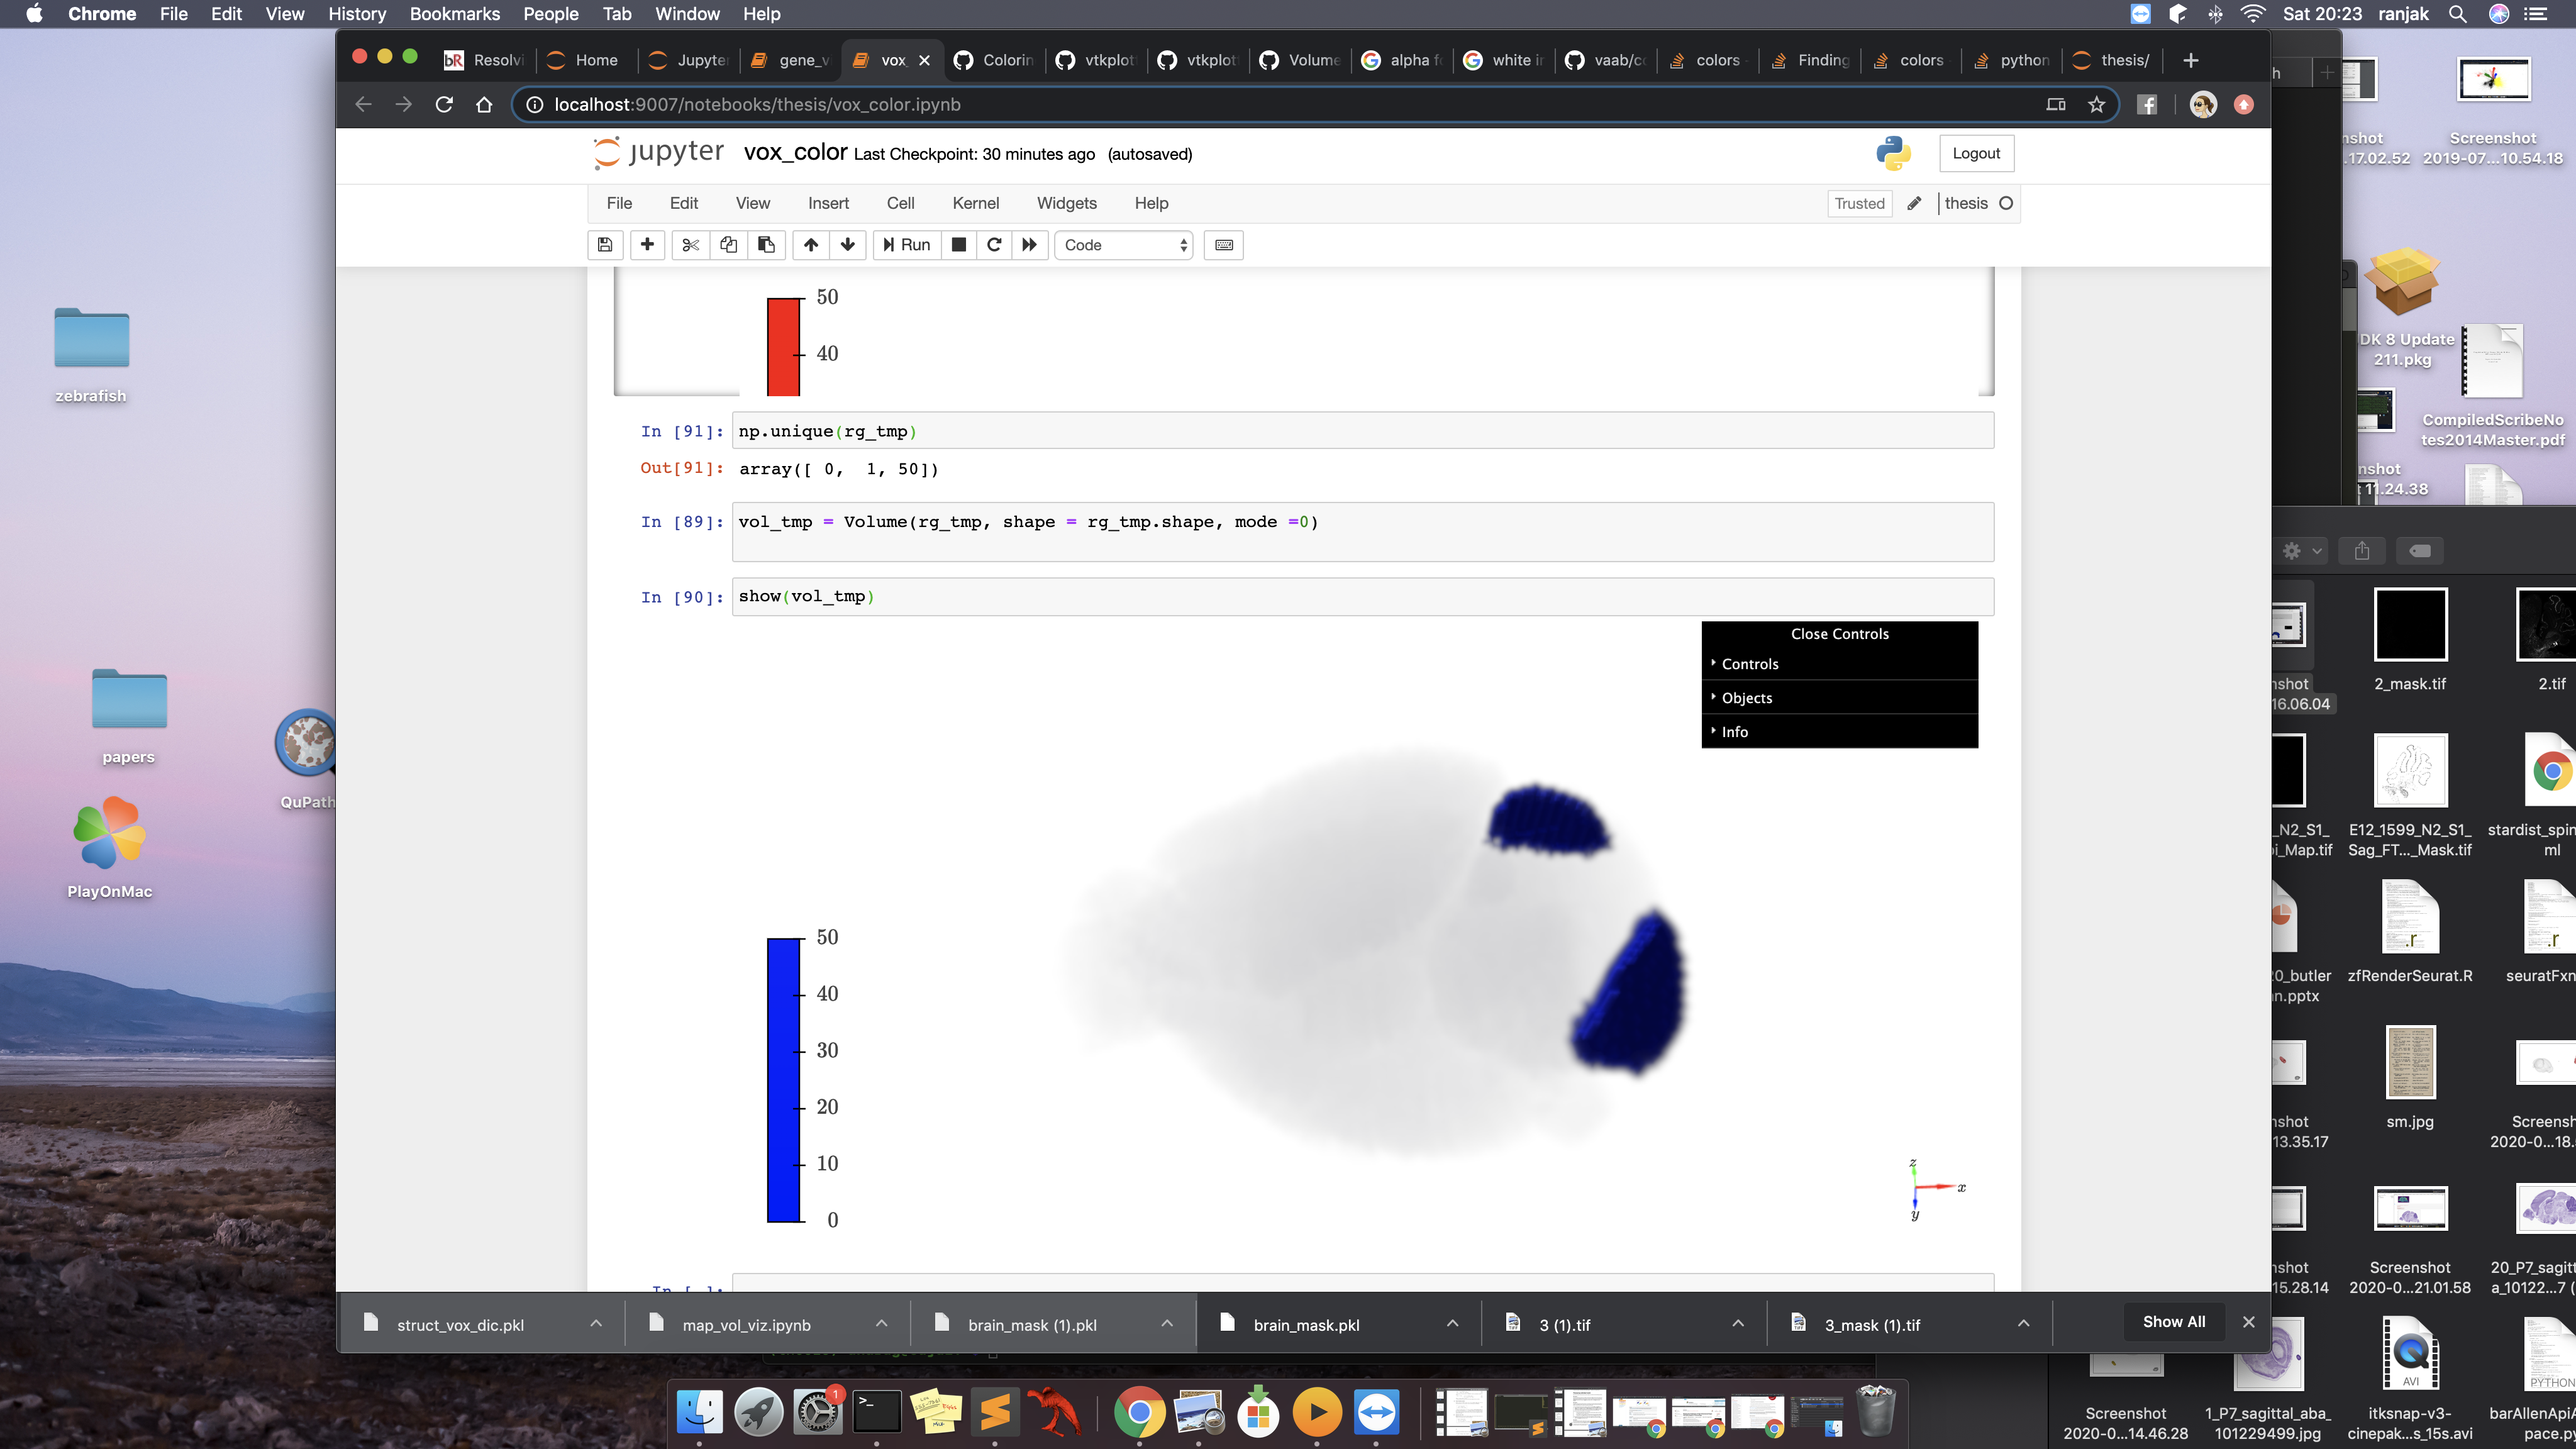
Task: Expand the Controls section in viewer
Action: [x=1839, y=664]
